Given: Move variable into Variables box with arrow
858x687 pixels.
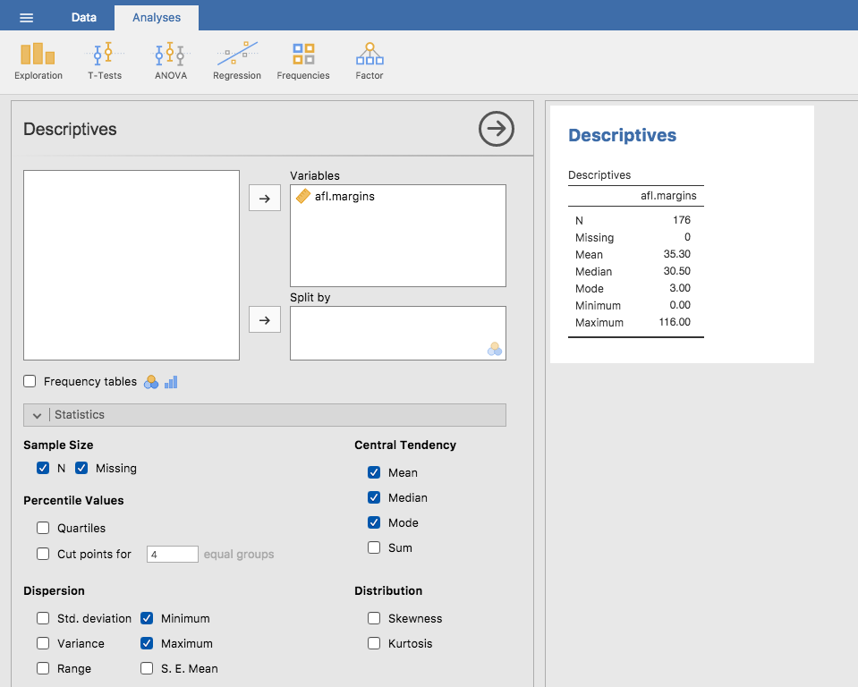Looking at the screenshot, I should pyautogui.click(x=265, y=198).
